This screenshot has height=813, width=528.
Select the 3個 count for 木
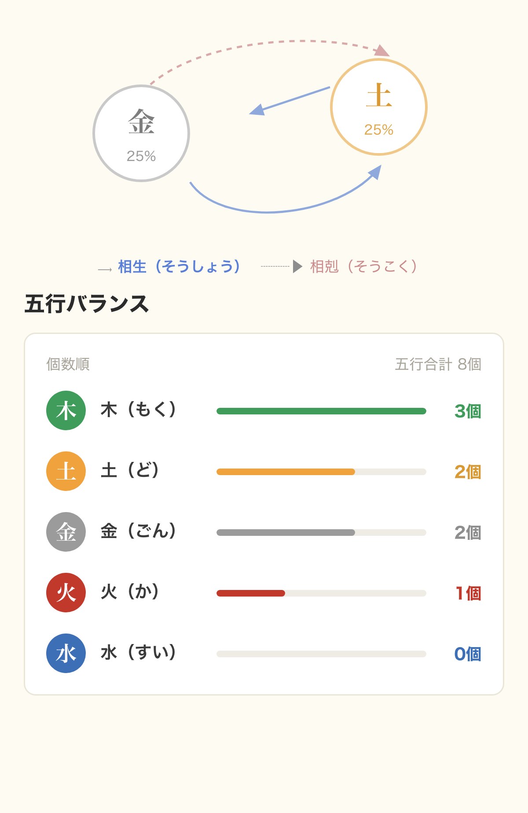click(x=468, y=411)
